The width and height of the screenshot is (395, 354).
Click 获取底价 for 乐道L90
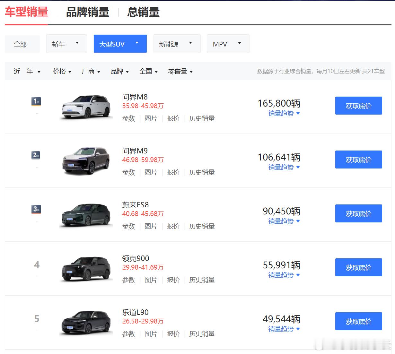[359, 321]
